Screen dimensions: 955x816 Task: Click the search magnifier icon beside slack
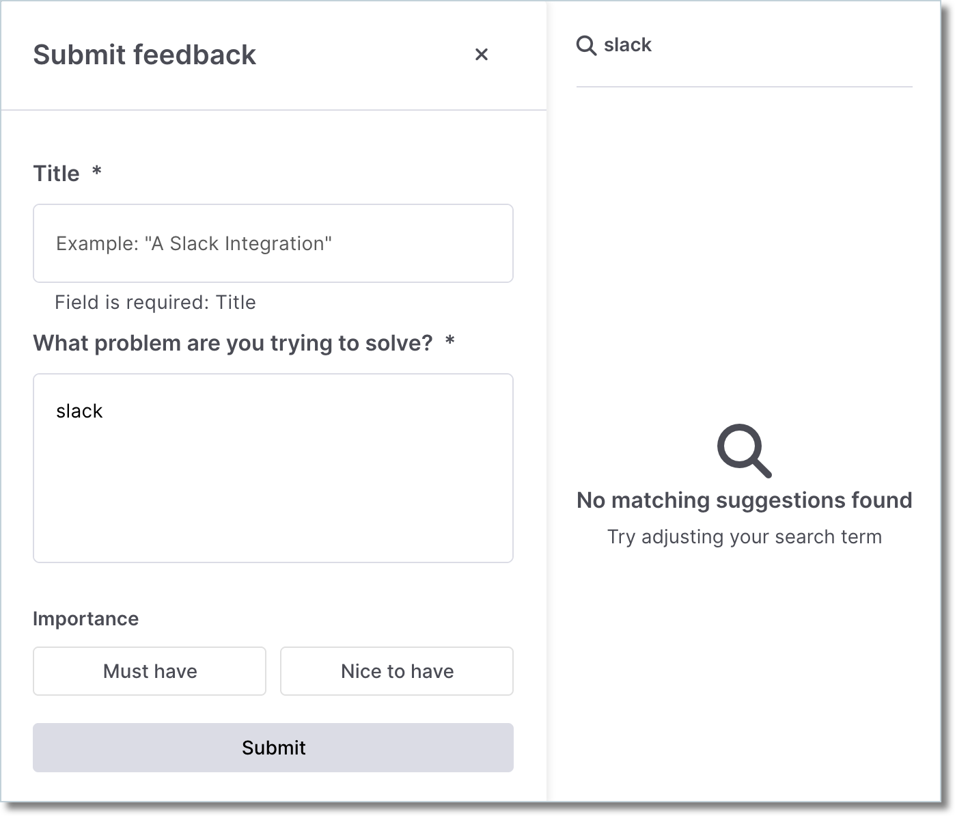coord(586,44)
